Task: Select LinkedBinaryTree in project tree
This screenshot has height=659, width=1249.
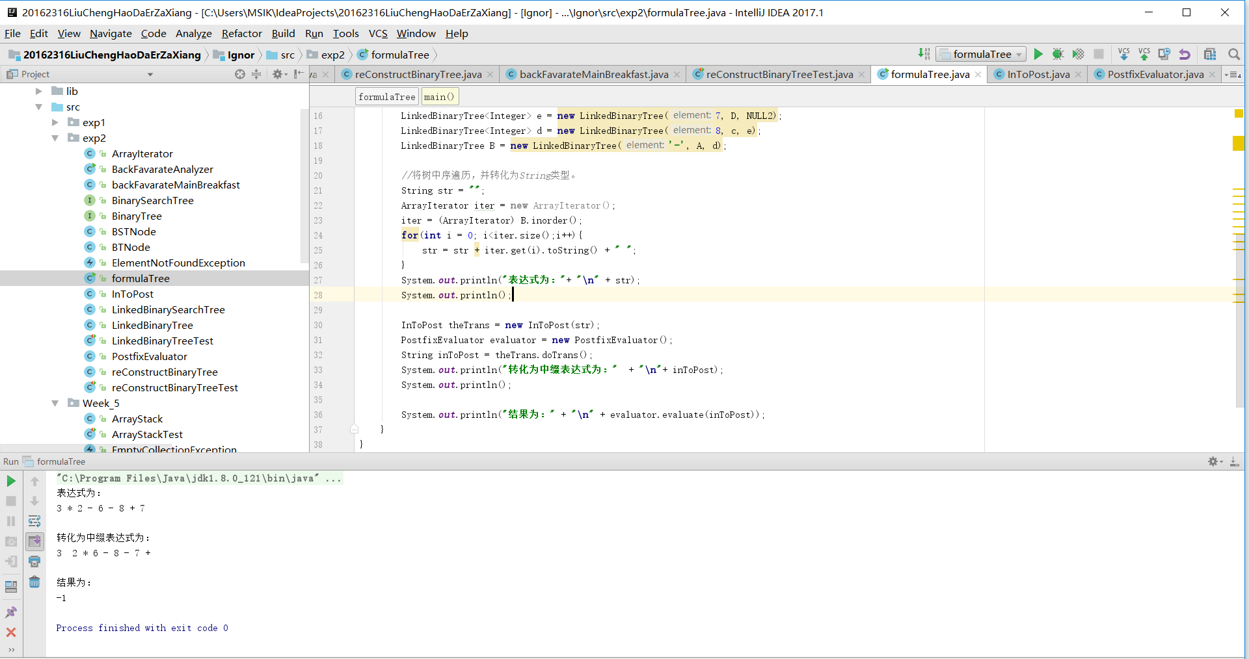Action: (x=152, y=325)
